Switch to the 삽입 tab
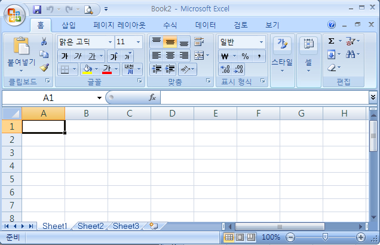Screen dimensions: 380x245 [x=69, y=25]
